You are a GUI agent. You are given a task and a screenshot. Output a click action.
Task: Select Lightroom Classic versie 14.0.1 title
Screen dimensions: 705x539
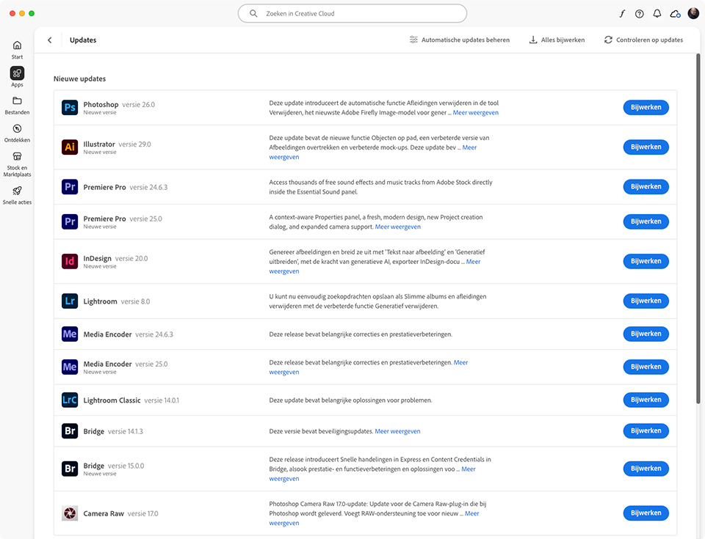coord(131,400)
